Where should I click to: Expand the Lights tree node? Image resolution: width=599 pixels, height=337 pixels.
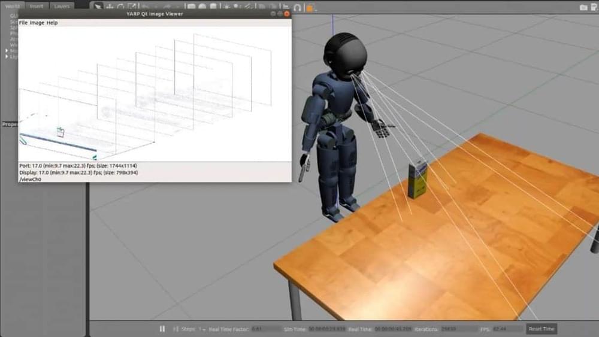pos(7,56)
